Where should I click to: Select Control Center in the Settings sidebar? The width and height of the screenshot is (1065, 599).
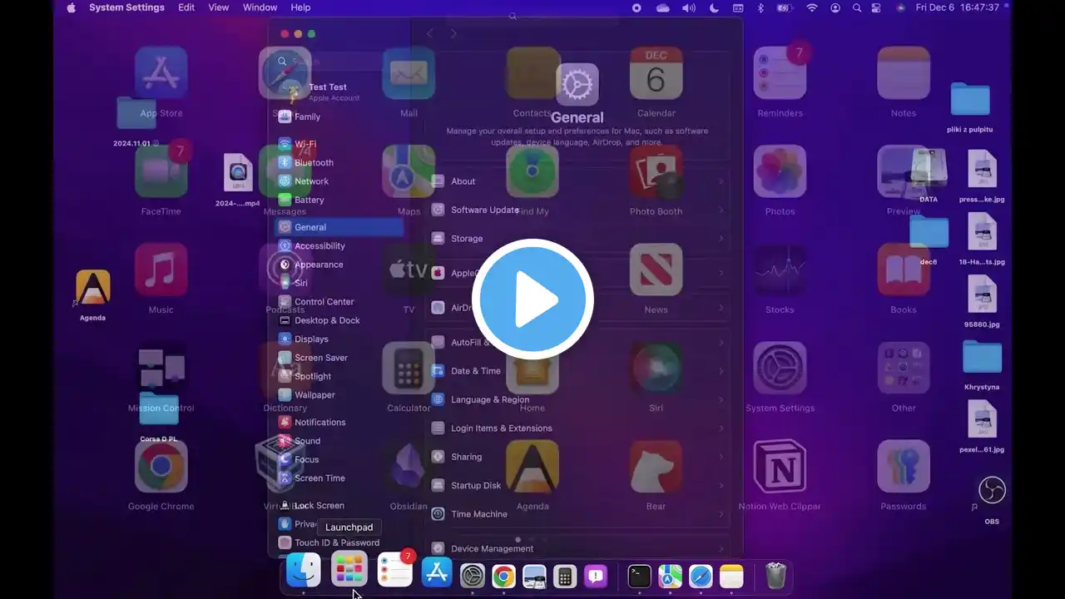point(339,302)
